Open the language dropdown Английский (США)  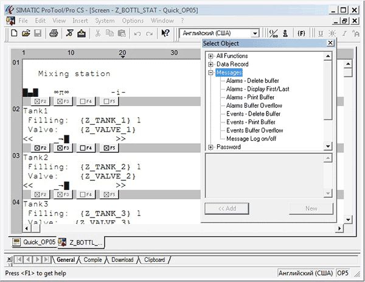point(255,33)
